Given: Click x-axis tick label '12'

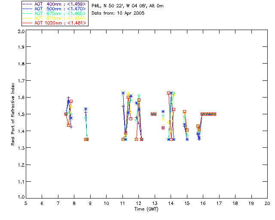Looking at the screenshot, I should pos(138,203).
